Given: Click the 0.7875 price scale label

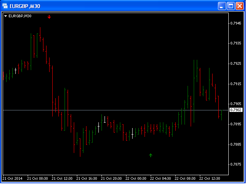Looking at the screenshot, I should pyautogui.click(x=235, y=164).
